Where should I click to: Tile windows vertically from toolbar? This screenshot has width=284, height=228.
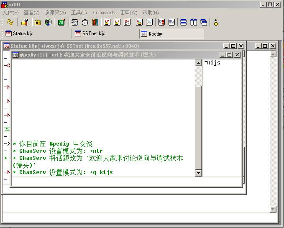(x=194, y=22)
